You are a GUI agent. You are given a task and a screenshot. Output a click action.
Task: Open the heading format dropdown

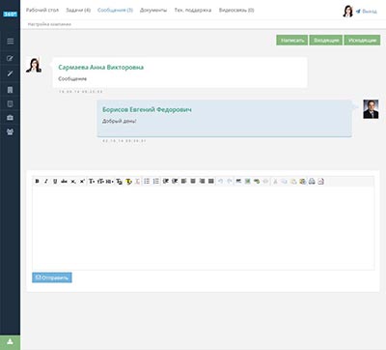(110, 182)
